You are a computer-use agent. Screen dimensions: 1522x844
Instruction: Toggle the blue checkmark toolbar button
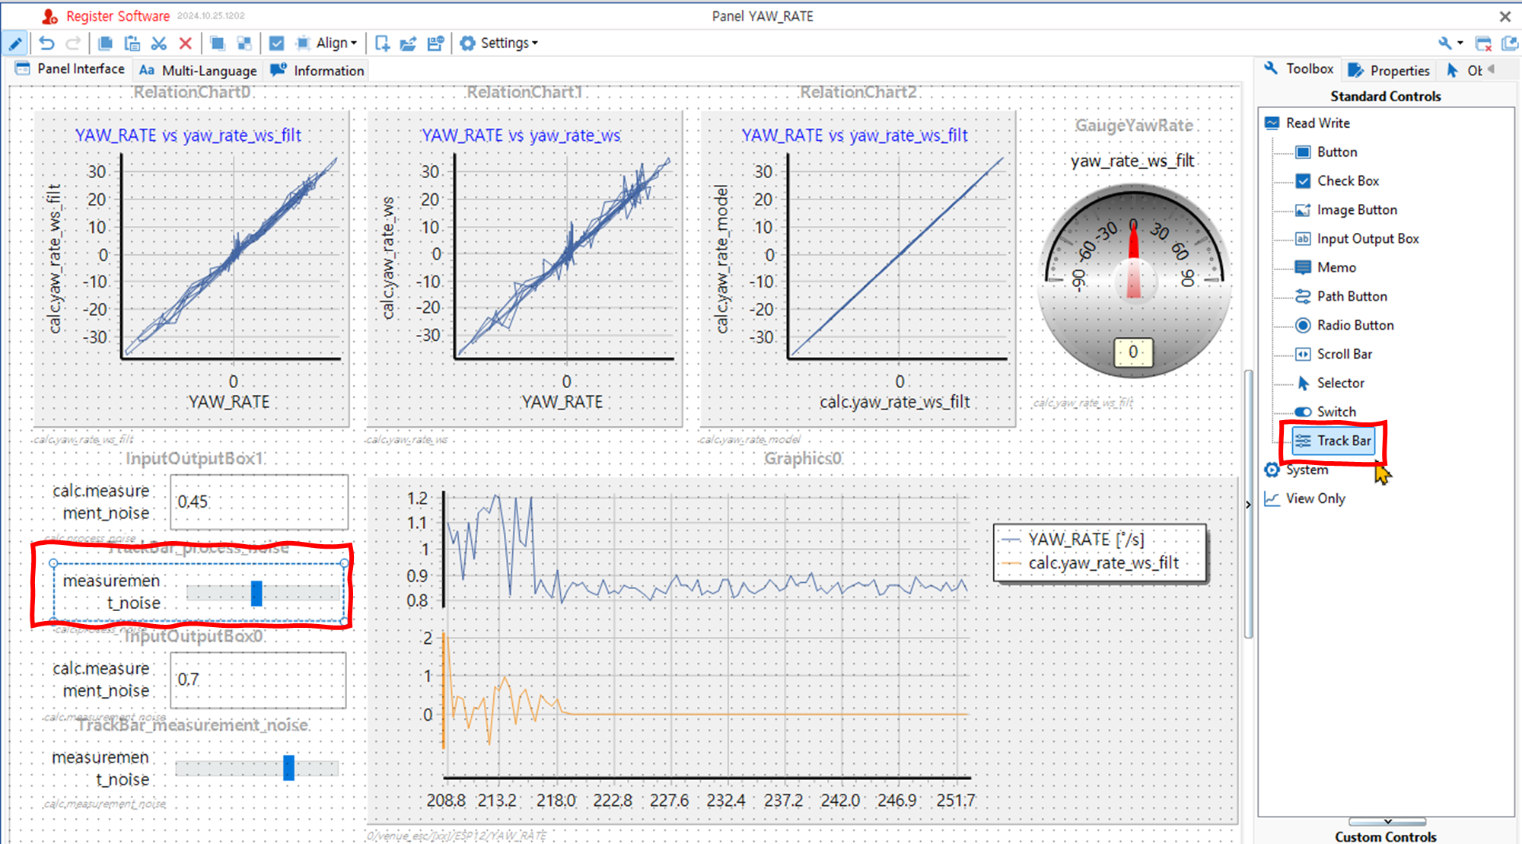[276, 43]
